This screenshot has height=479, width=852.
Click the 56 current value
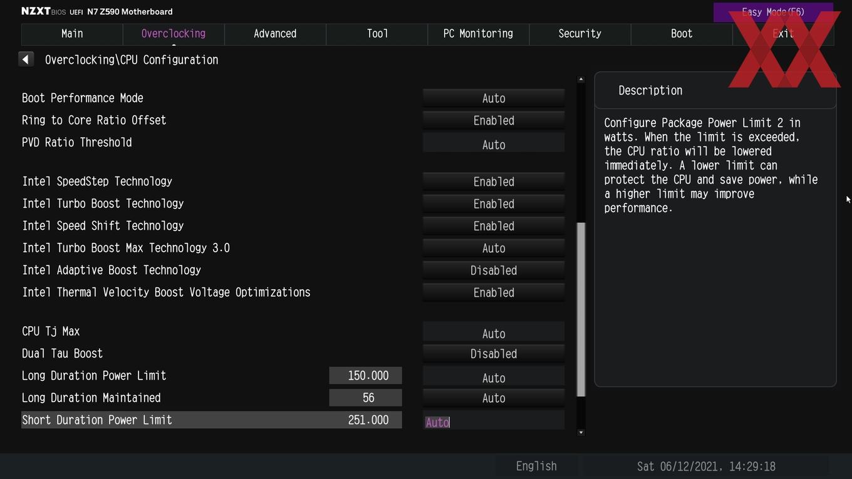pos(366,398)
